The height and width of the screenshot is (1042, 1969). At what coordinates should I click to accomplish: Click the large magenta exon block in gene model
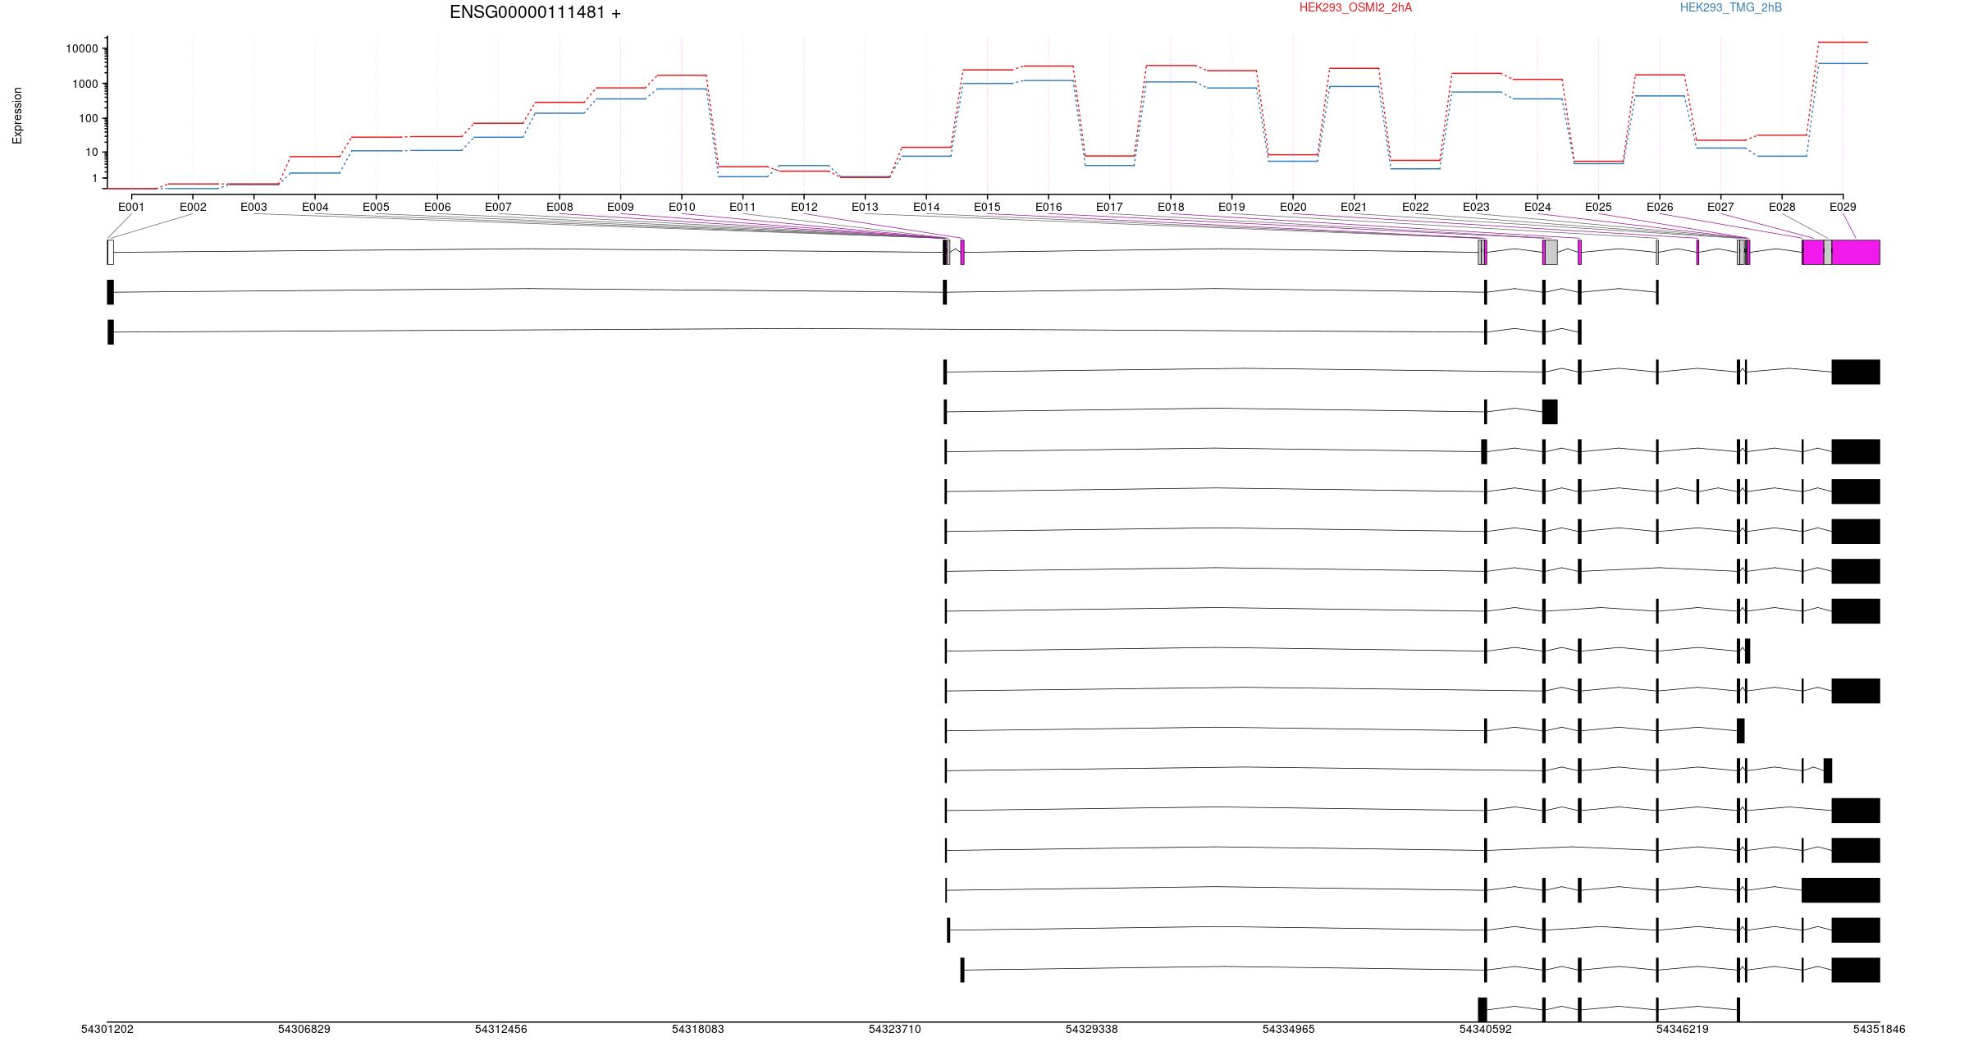(1856, 252)
